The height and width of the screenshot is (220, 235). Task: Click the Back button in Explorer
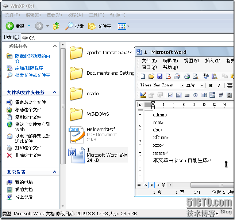coord(15,26)
